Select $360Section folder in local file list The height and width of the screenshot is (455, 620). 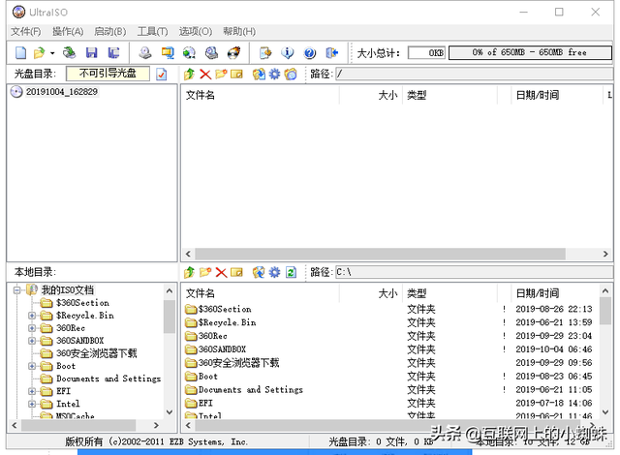[x=225, y=309]
